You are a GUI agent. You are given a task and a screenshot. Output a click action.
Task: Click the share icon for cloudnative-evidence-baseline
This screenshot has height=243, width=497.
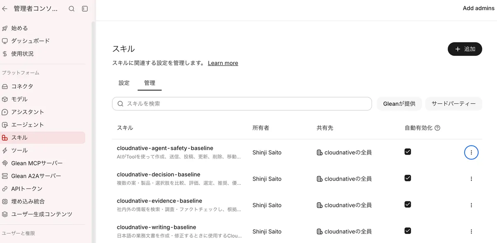pyautogui.click(x=319, y=205)
